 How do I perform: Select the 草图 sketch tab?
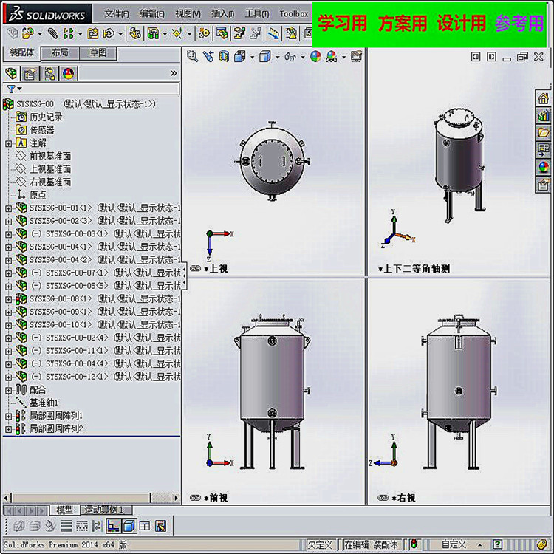[x=98, y=53]
